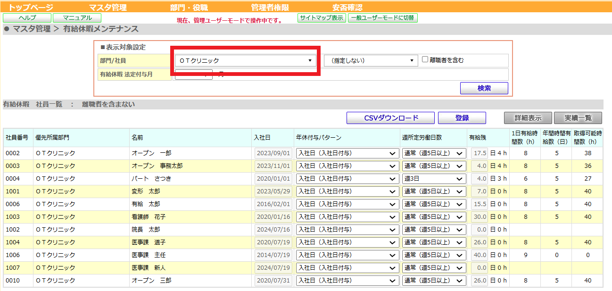The width and height of the screenshot is (612, 291).
Task: Click the 社員番号 column header
Action: click(x=17, y=138)
